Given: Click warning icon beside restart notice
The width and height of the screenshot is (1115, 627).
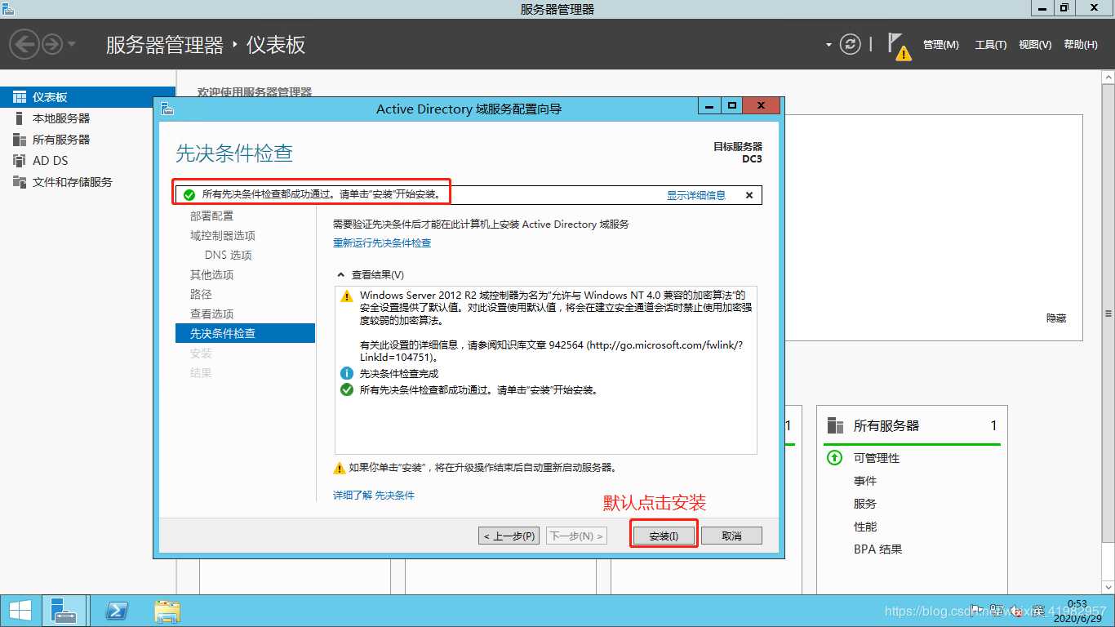Looking at the screenshot, I should click(340, 468).
